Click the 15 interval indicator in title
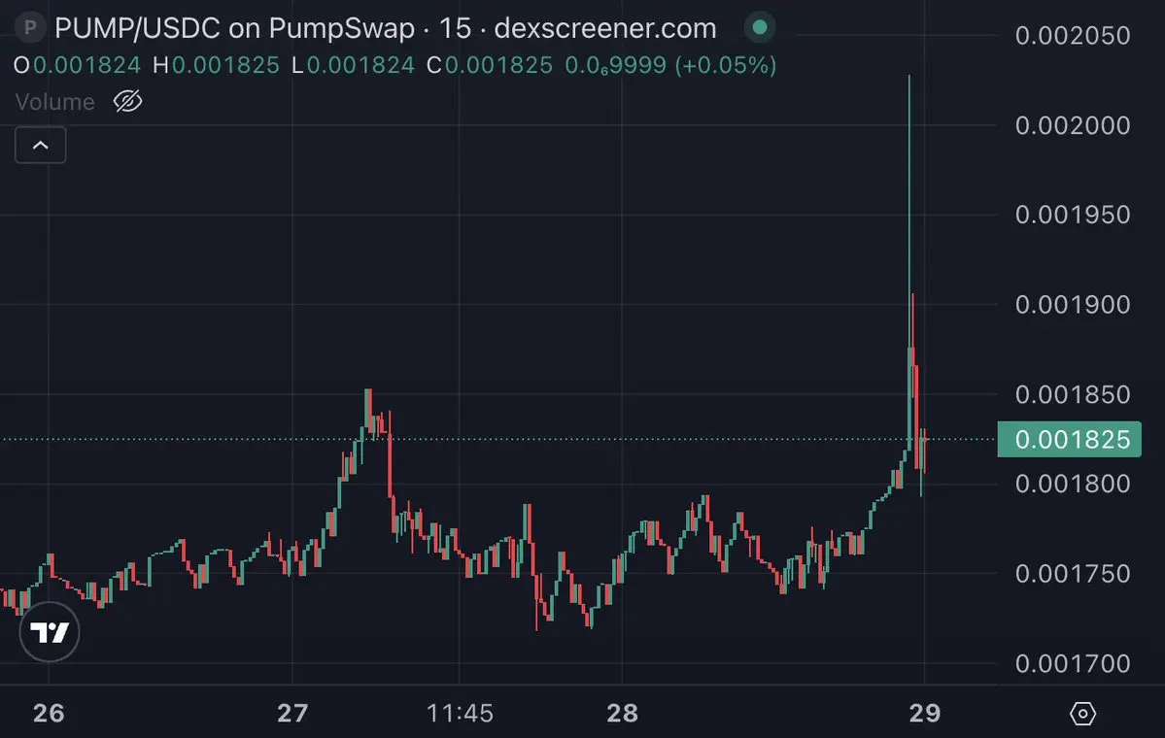This screenshot has height=738, width=1165. click(x=455, y=28)
